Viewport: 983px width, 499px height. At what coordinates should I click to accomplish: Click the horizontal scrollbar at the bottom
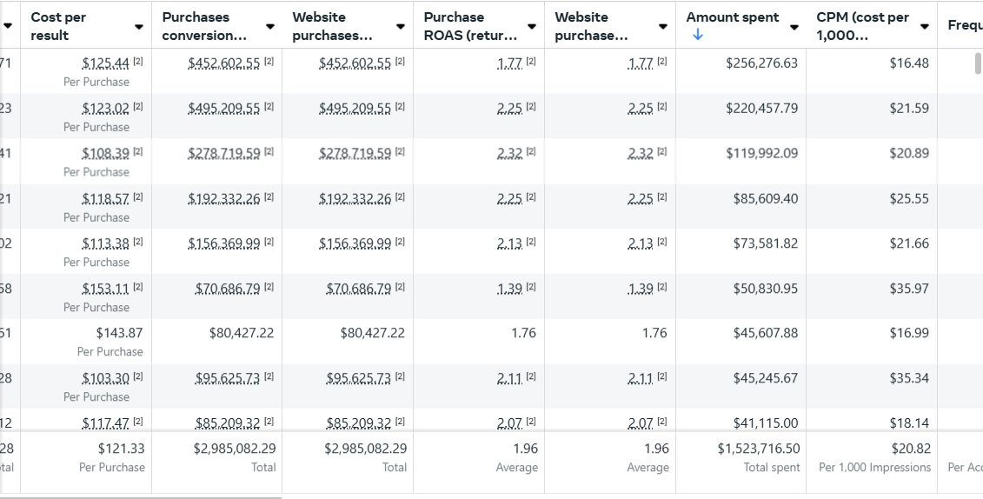(x=141, y=497)
